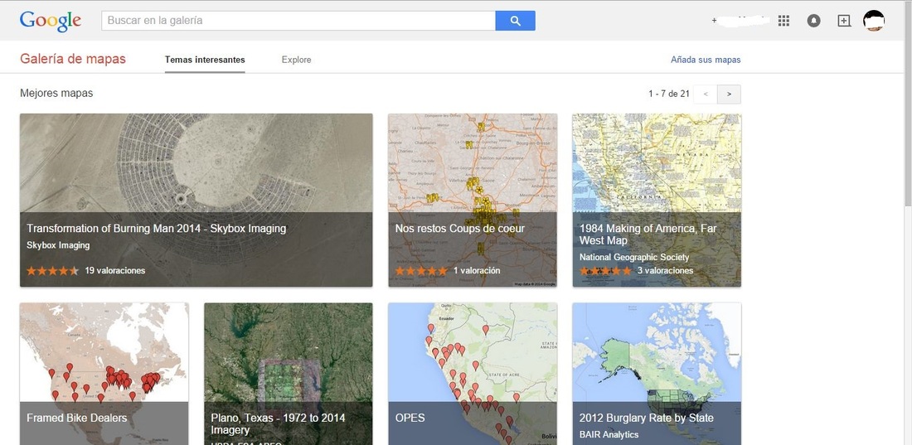Switch to the Explore tab

click(x=296, y=60)
